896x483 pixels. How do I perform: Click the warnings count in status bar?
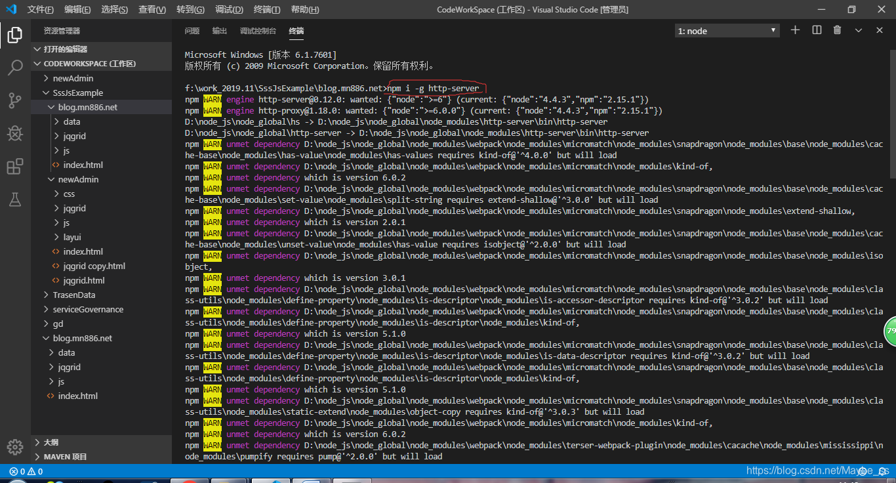(x=35, y=471)
